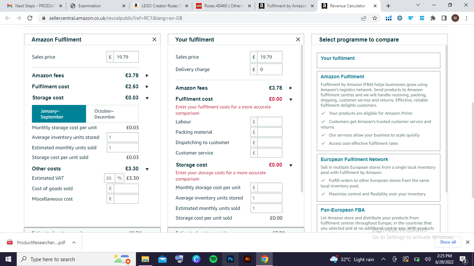
Task: Switch to Illustrator on the taskbar
Action: [247, 259]
